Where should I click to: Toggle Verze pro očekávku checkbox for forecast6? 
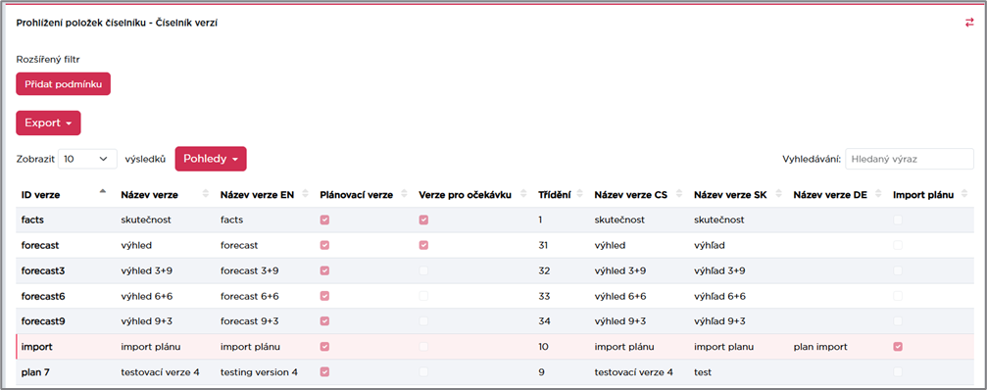click(x=424, y=296)
